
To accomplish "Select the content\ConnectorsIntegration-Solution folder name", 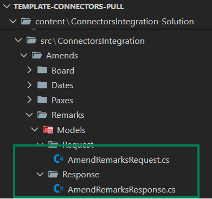I will coord(114,22).
